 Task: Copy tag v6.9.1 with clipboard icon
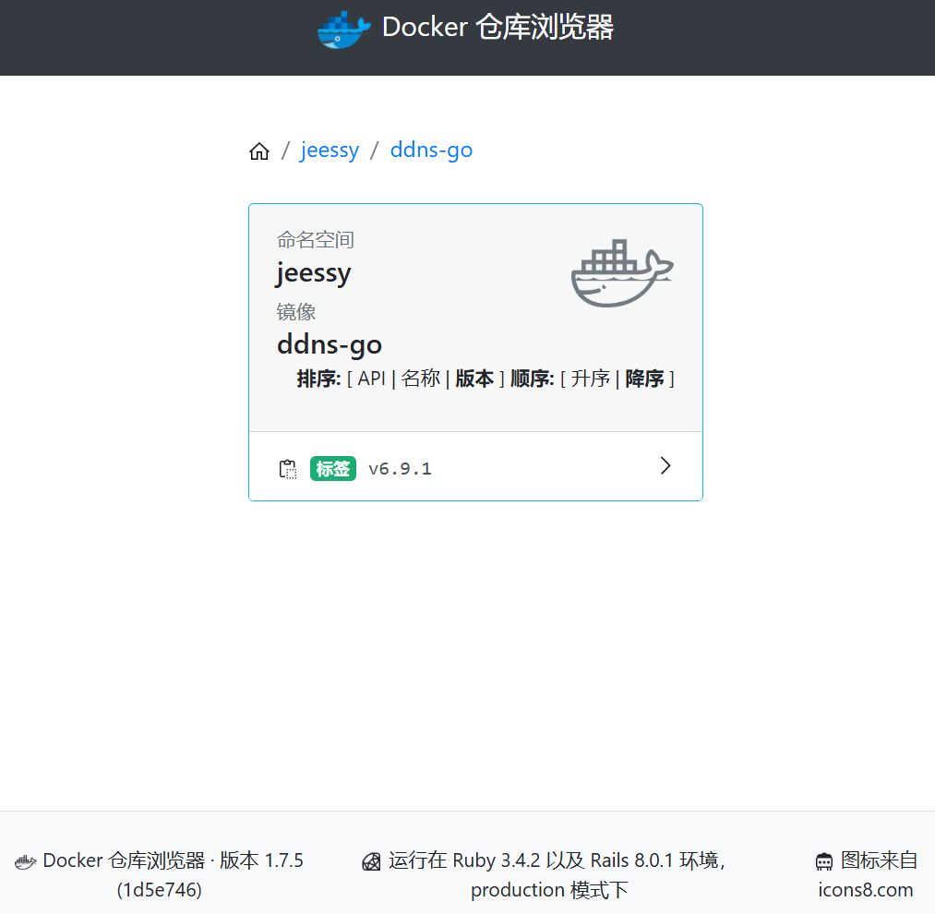click(x=288, y=469)
